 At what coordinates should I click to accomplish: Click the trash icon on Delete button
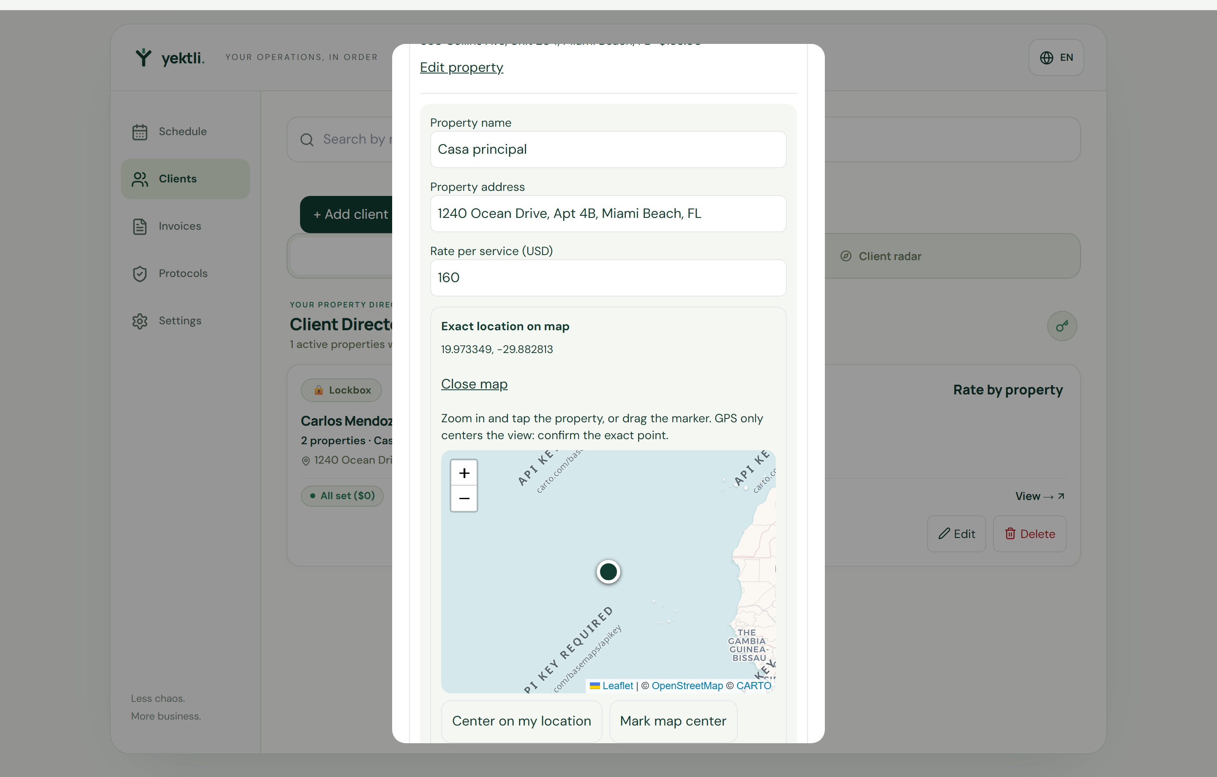click(1010, 533)
